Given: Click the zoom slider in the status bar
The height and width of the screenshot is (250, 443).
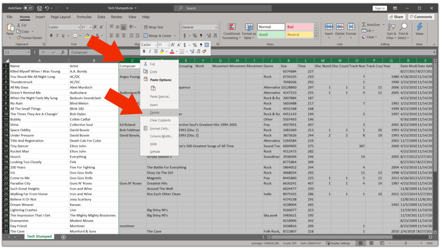Looking at the screenshot, I should pyautogui.click(x=405, y=243).
